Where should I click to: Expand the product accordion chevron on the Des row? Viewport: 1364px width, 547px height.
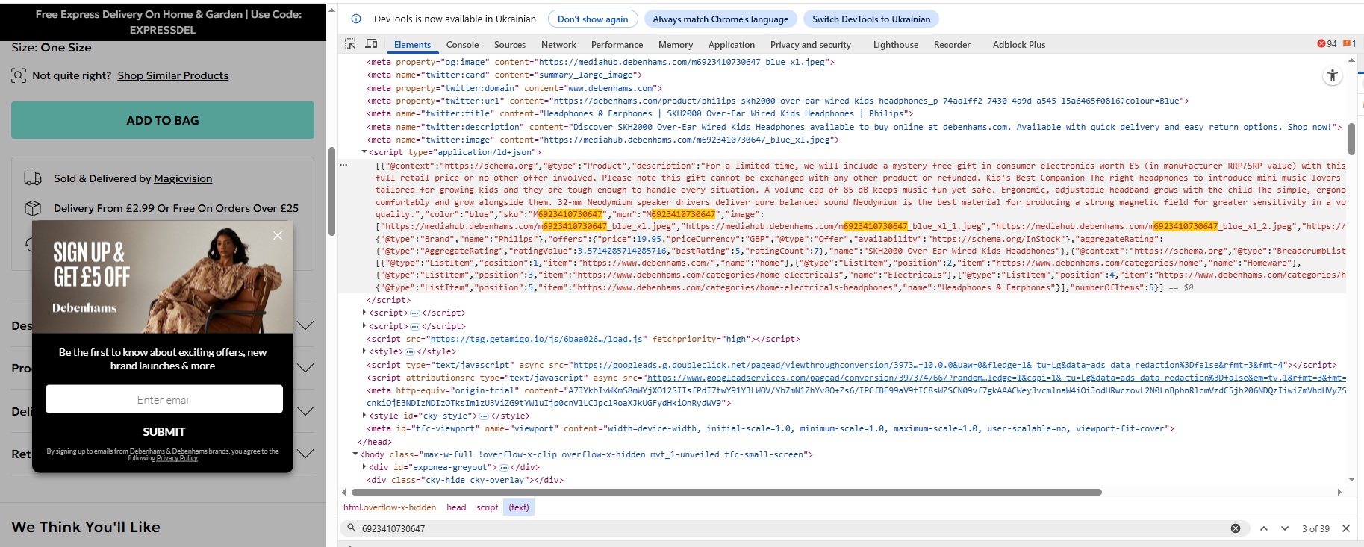(x=305, y=325)
